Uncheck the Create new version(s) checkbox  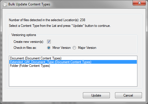tap(49, 42)
